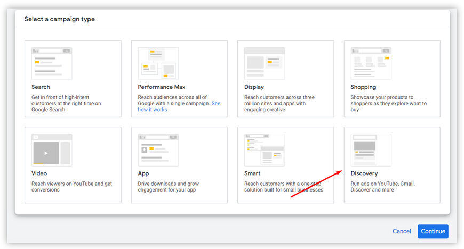
Task: Select the Video campaign illustration icon
Action: pos(52,150)
